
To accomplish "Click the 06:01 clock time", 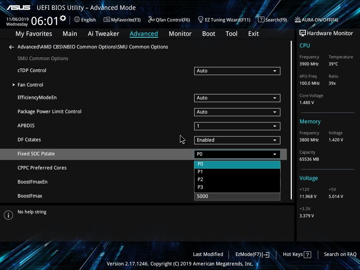I will point(45,21).
